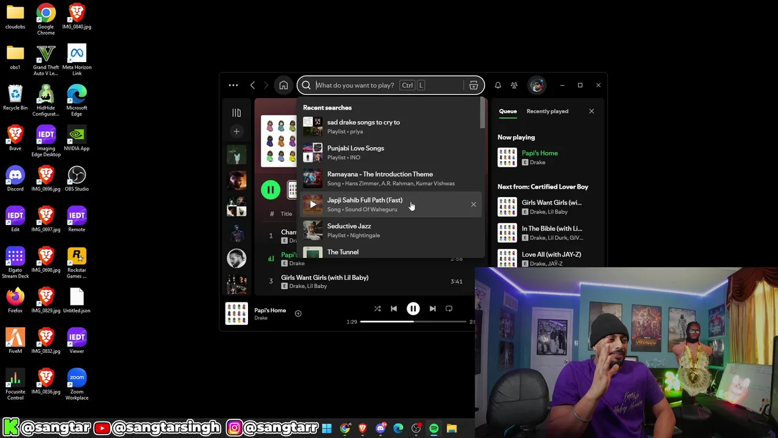Open Ramayana - The Introduction Theme

tap(392, 178)
